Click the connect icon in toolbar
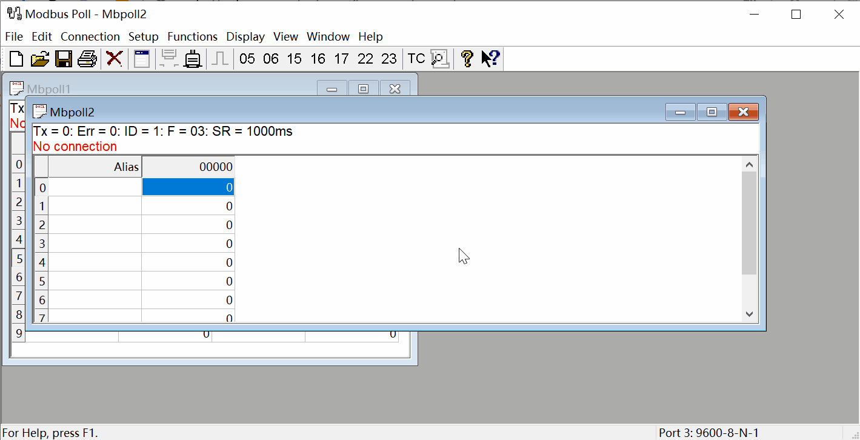 click(169, 59)
